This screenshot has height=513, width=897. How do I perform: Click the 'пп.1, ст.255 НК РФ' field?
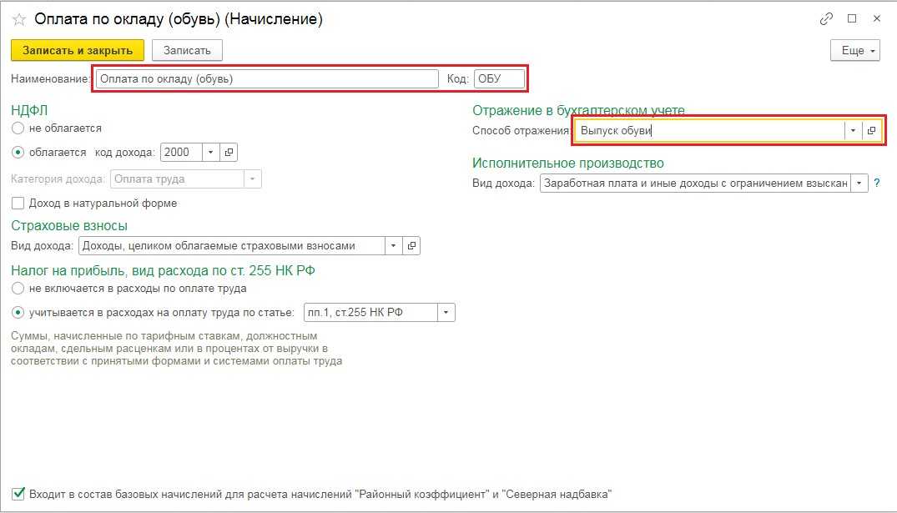point(370,312)
